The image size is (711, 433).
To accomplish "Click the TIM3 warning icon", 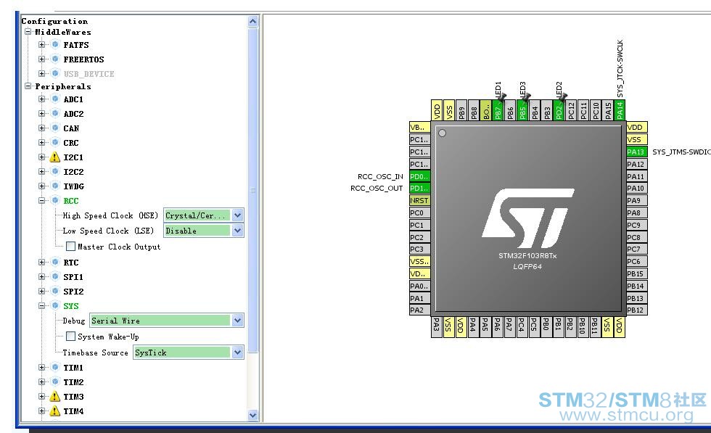I will [55, 397].
